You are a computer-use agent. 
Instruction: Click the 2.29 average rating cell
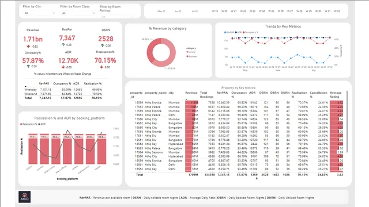coord(337,152)
